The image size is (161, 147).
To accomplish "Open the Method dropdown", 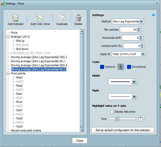I will [141, 21].
